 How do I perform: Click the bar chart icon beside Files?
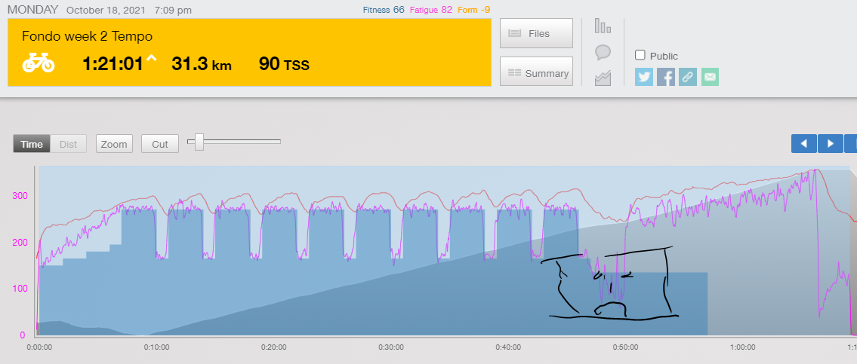[x=603, y=26]
